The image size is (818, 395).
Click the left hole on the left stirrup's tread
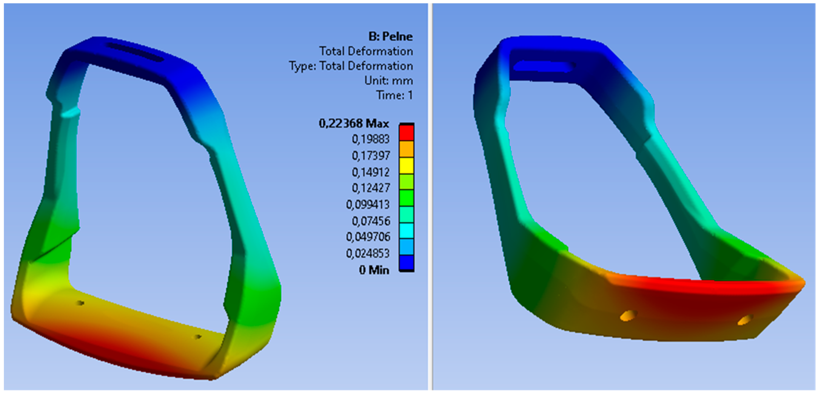coord(80,303)
